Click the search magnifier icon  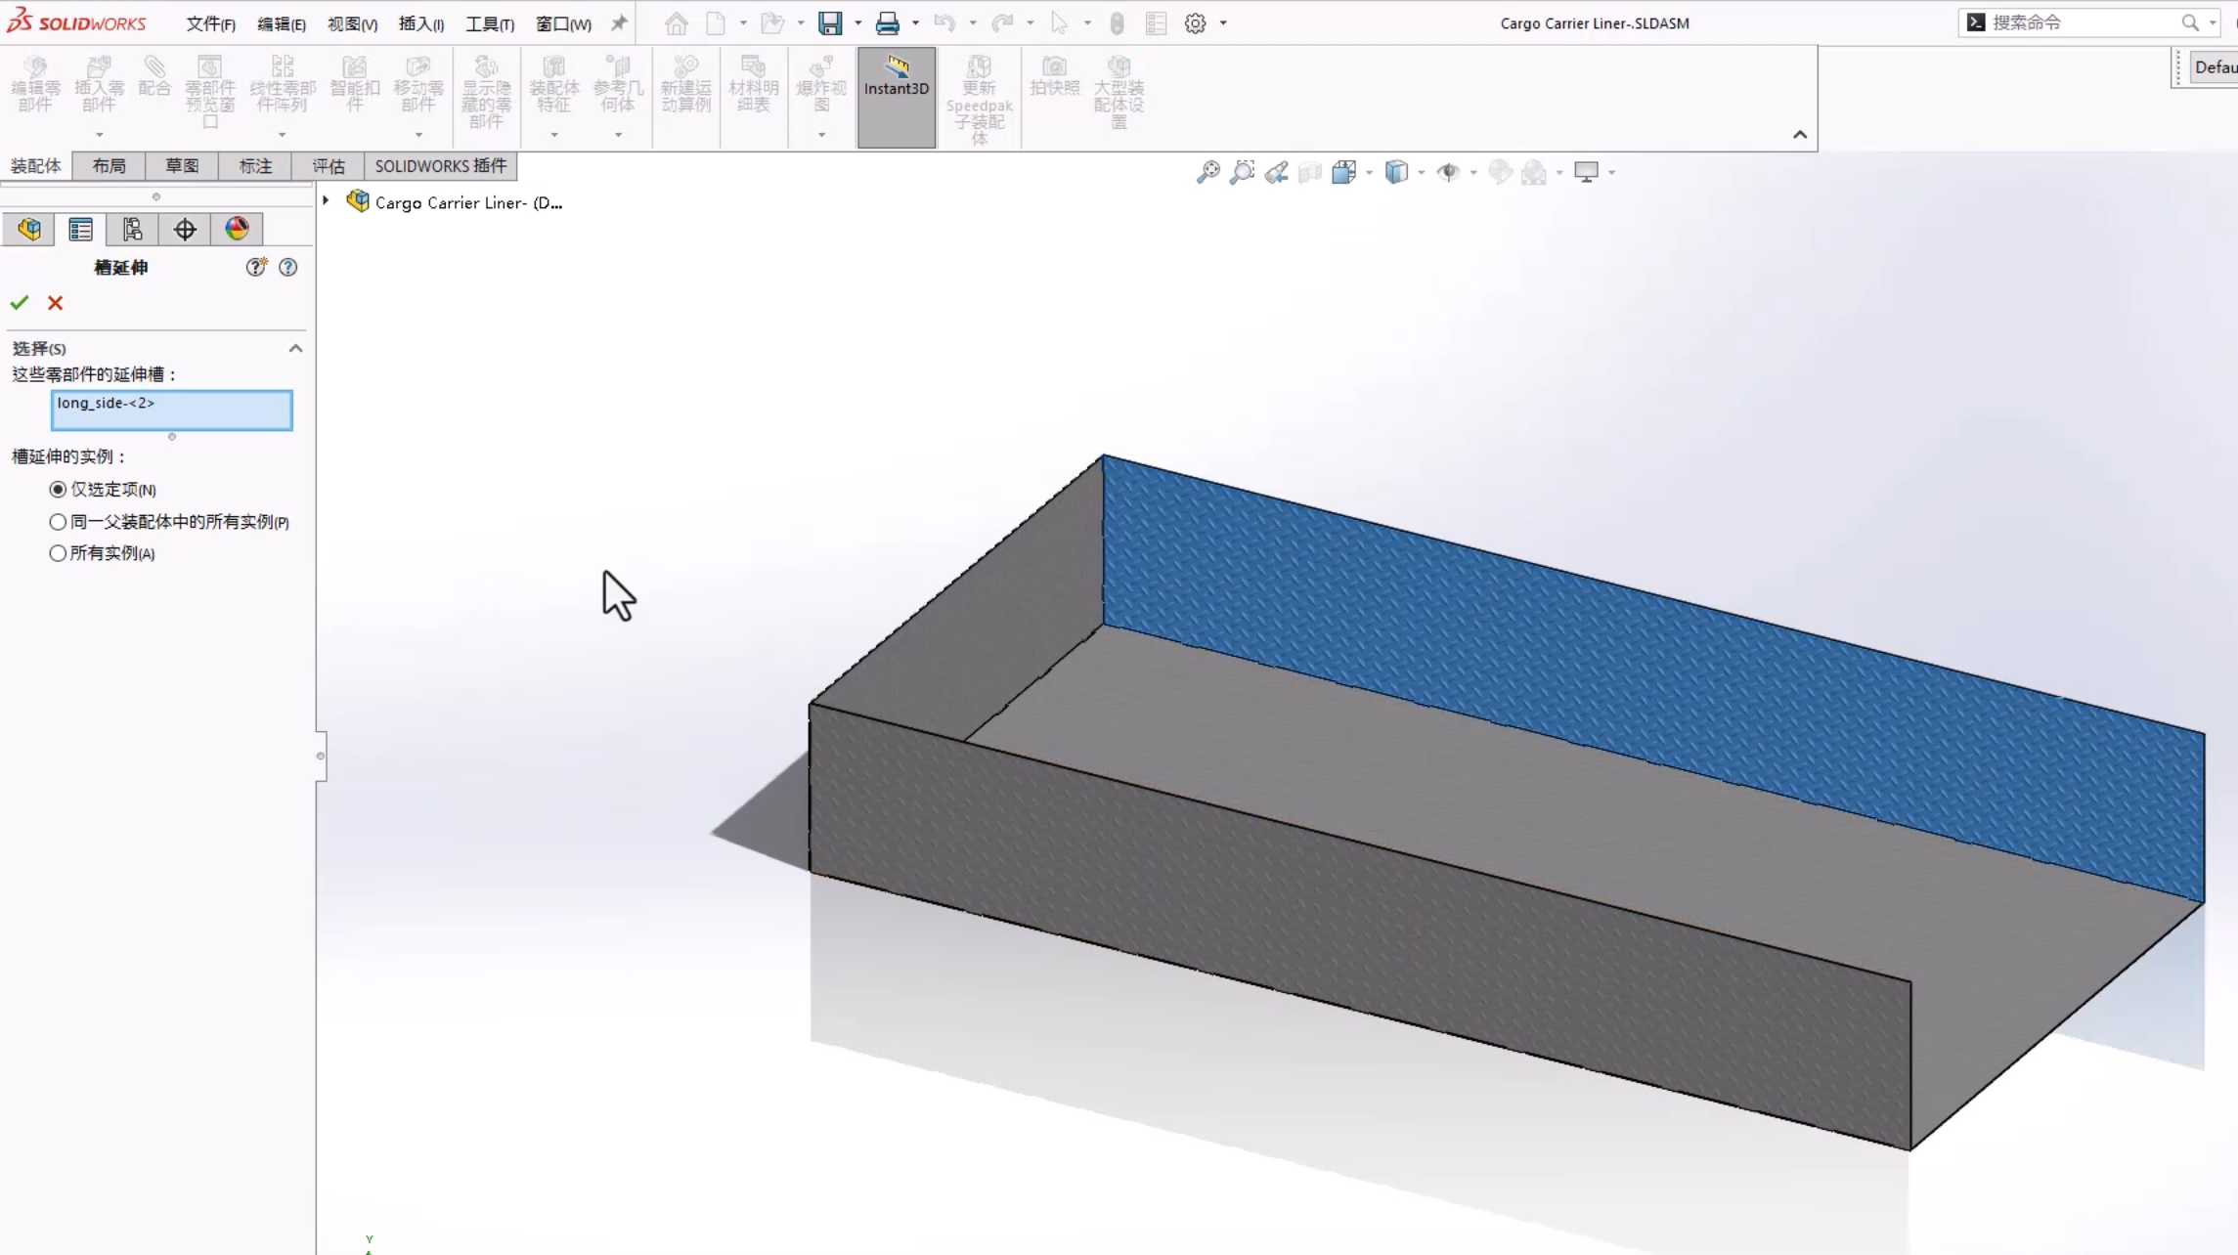[x=2190, y=22]
